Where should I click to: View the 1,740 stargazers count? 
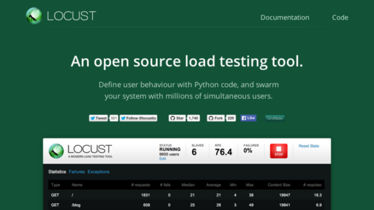(193, 118)
